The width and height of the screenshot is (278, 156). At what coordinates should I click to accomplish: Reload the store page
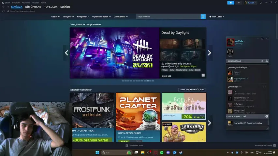[3, 11]
